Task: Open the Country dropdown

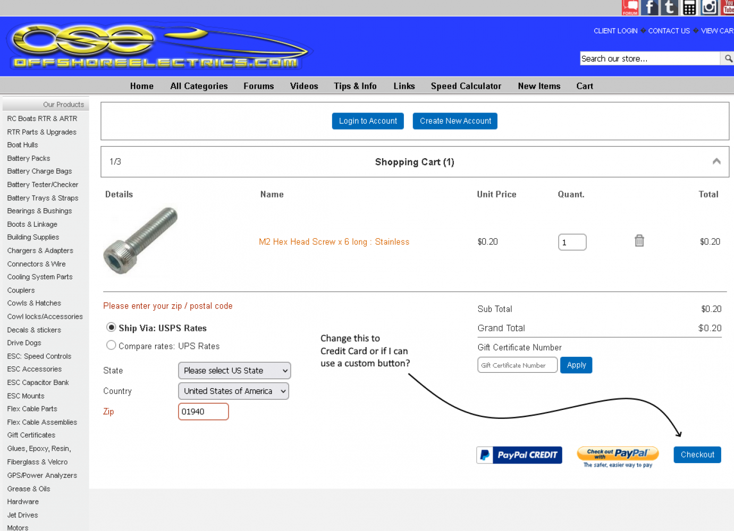Action: [x=233, y=391]
